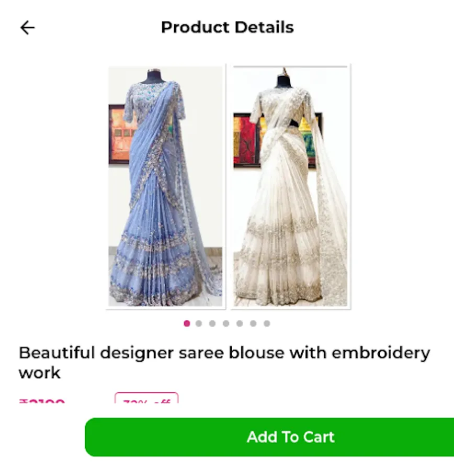Screen dimensions: 454x471
Task: Open the white saree product image
Action: pos(290,186)
